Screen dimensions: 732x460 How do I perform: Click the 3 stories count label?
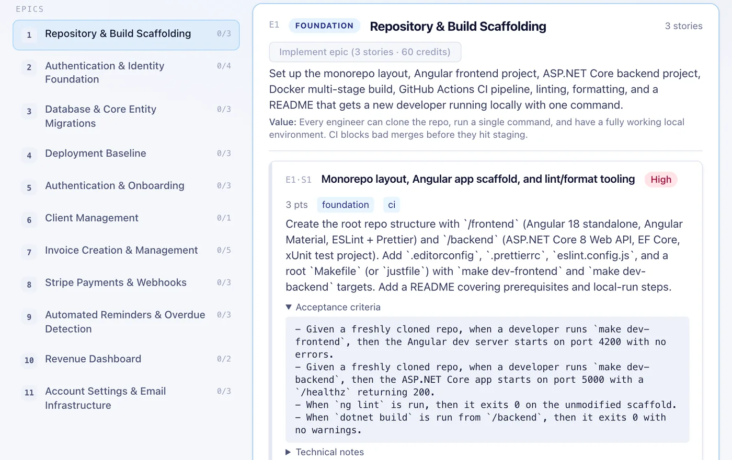[x=683, y=26]
